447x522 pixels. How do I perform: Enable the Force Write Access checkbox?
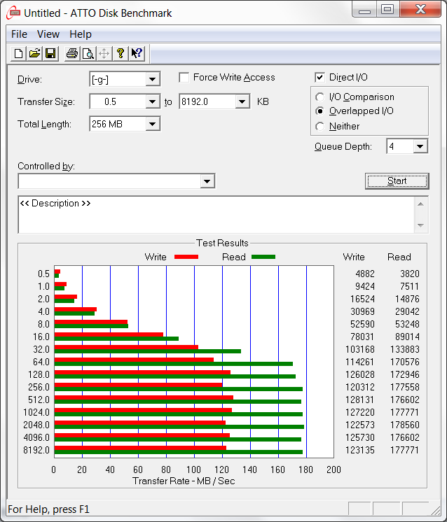[184, 78]
